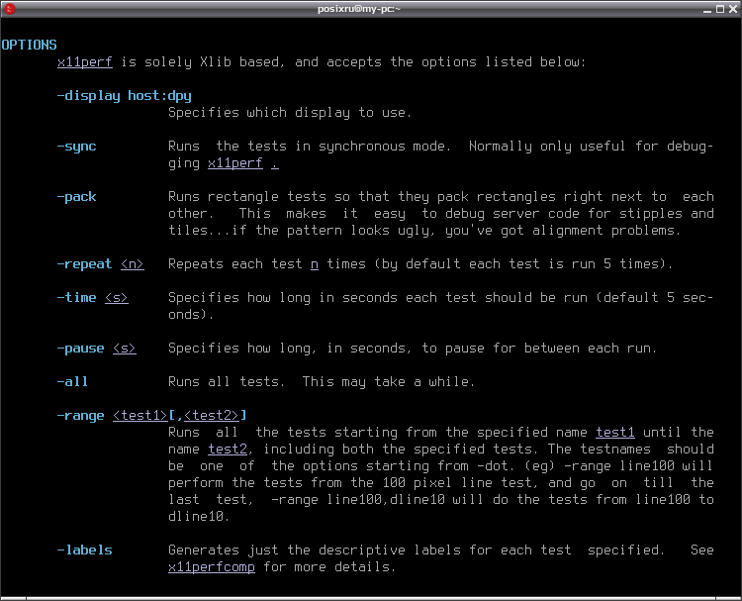
Task: Click the '-labels' option name
Action: coord(84,550)
